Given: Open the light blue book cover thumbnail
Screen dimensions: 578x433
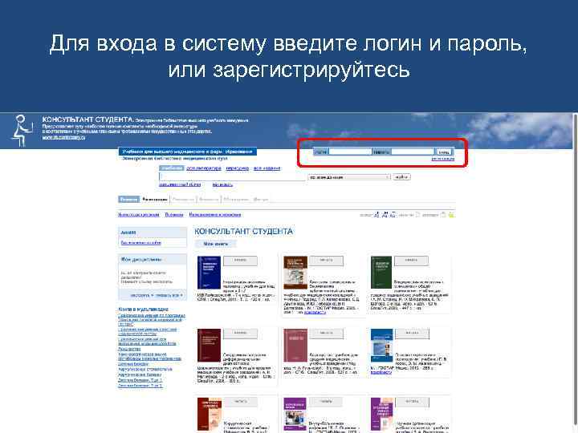Looking at the screenshot, I should tap(382, 346).
